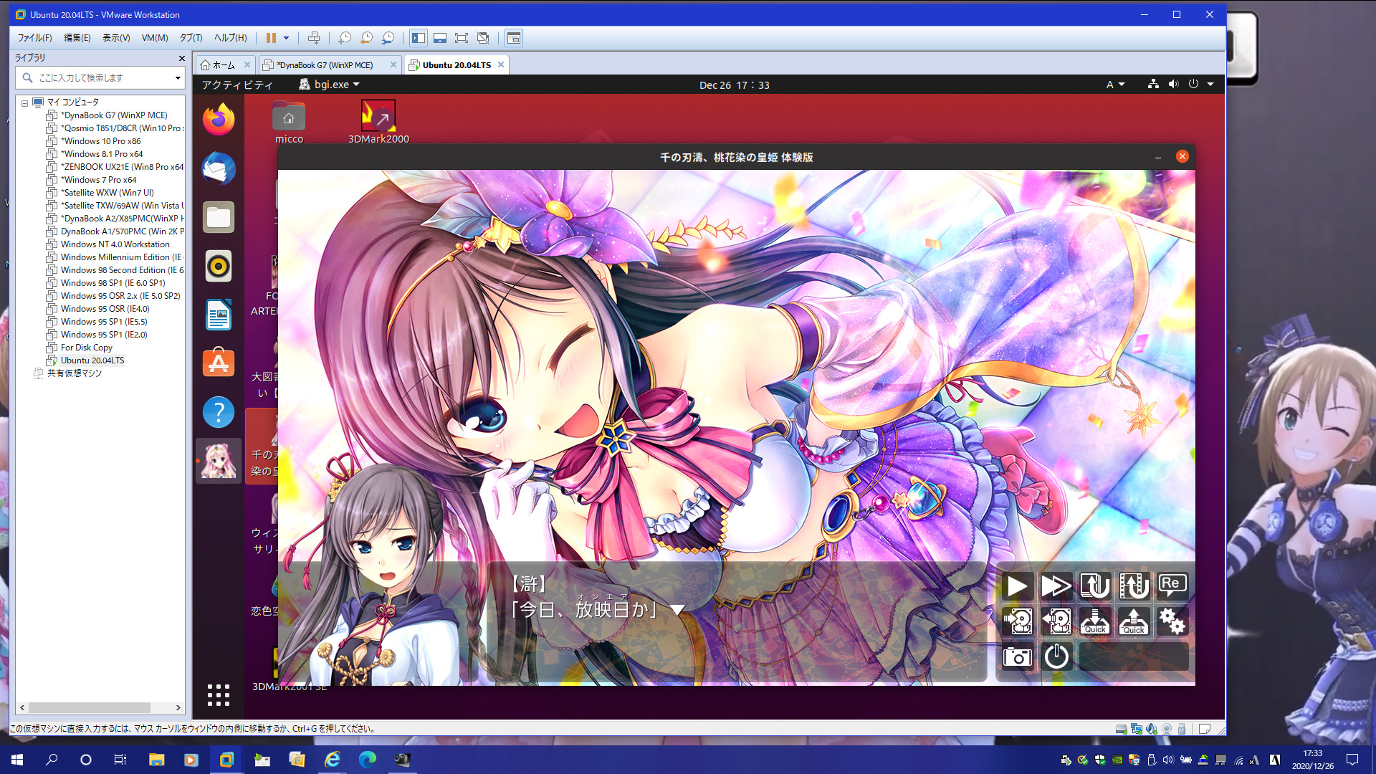This screenshot has width=1376, height=774.
Task: Open the 3DMark2000 desktop shortcut
Action: [x=378, y=123]
